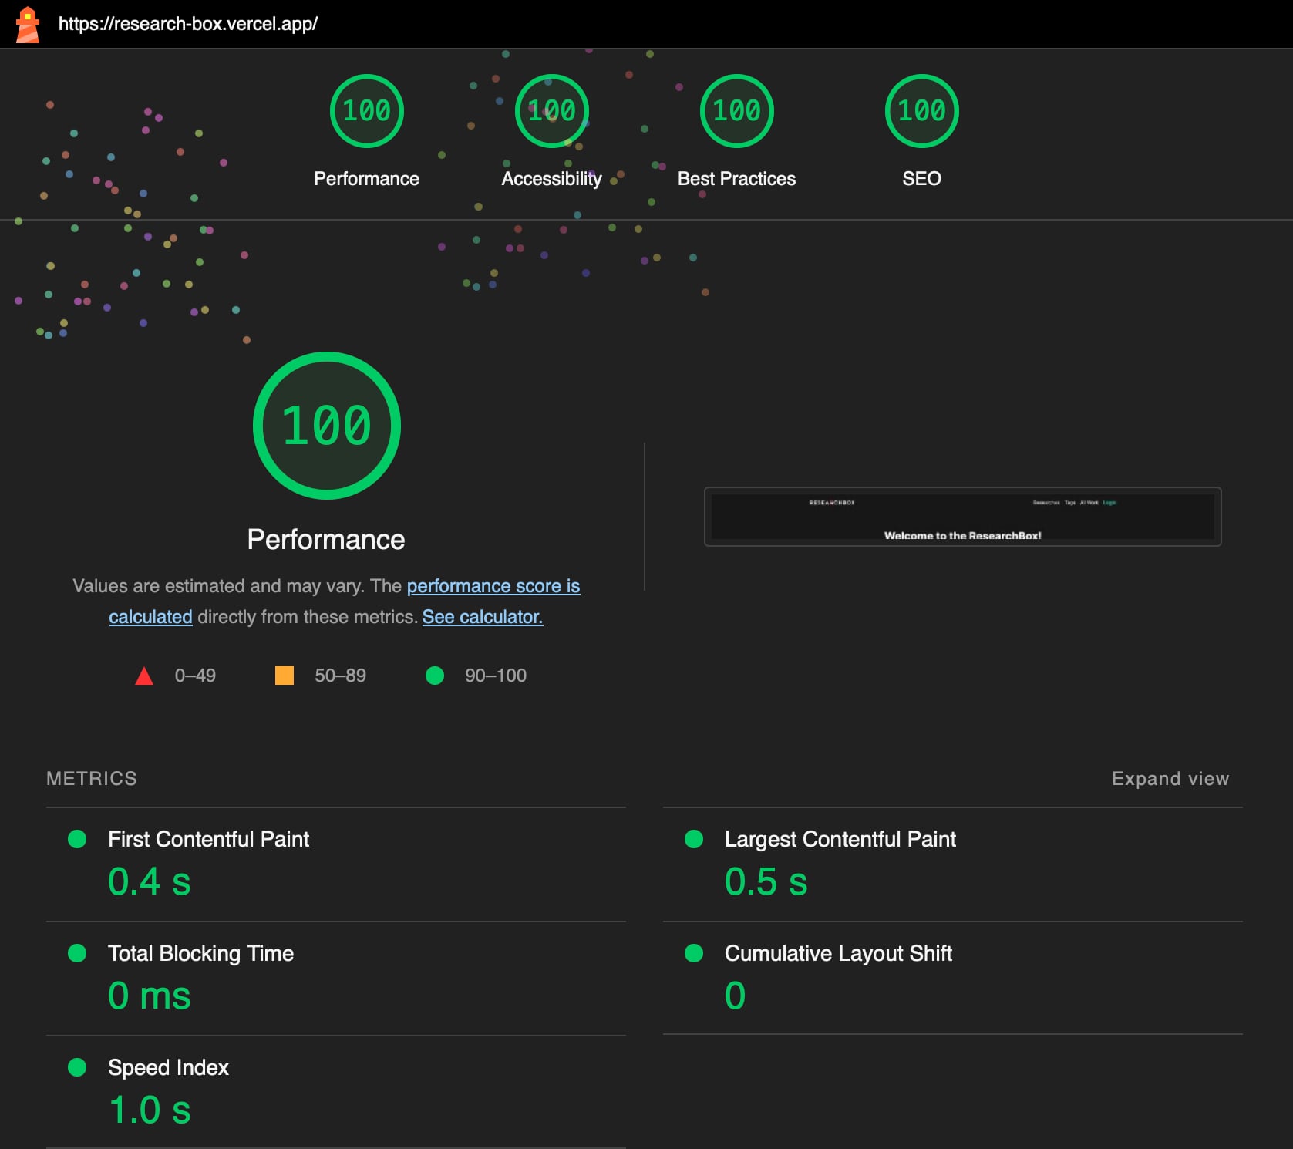Click the Cumulative Layout Shift green status dot
The image size is (1293, 1149).
point(694,953)
